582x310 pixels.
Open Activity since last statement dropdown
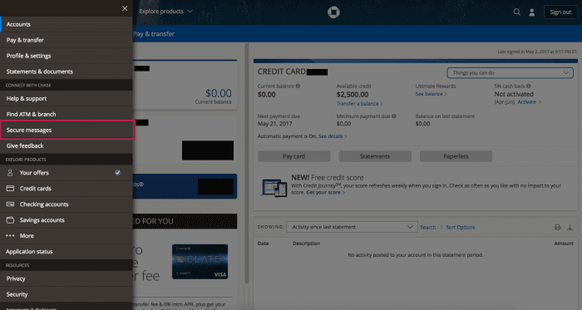tap(352, 227)
